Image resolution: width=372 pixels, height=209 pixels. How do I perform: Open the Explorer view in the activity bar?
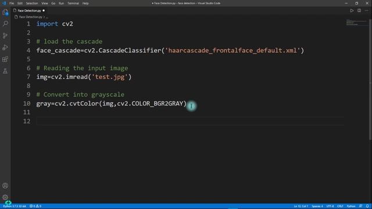tap(5, 12)
